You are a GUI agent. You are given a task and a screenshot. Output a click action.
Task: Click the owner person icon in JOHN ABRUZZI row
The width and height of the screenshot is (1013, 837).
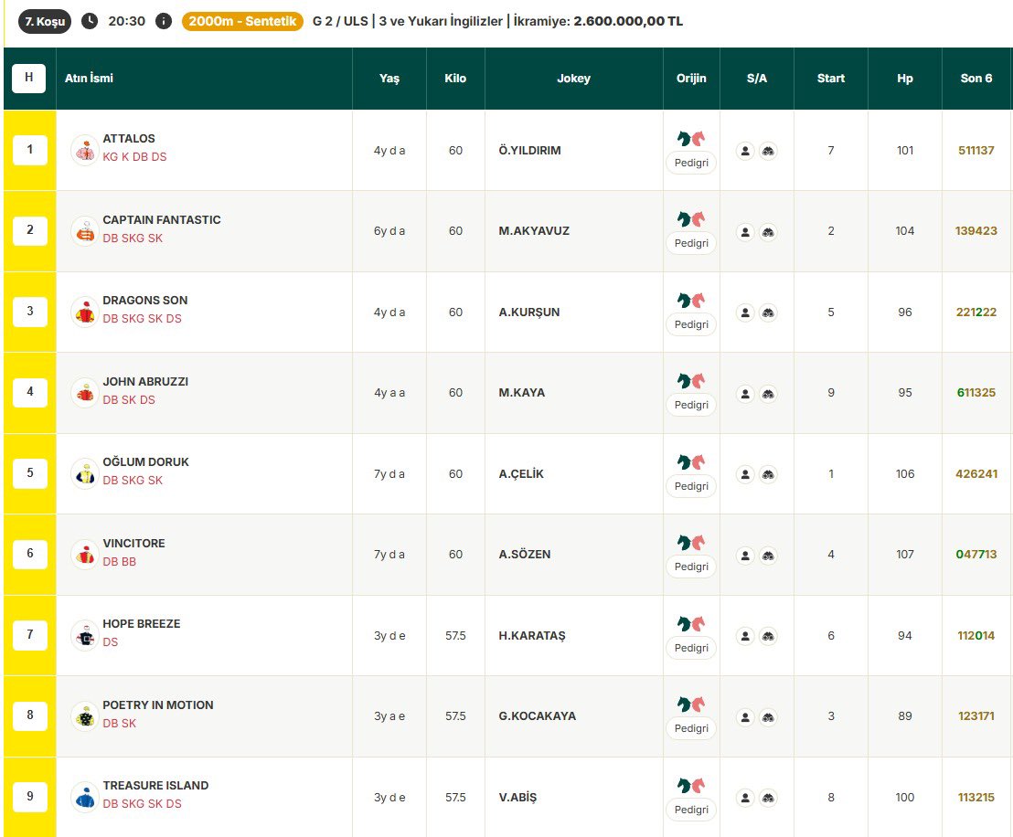[745, 393]
